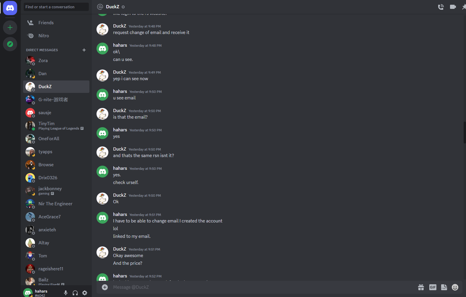Click the Find or start a conversation box
466x297 pixels.
56,7
